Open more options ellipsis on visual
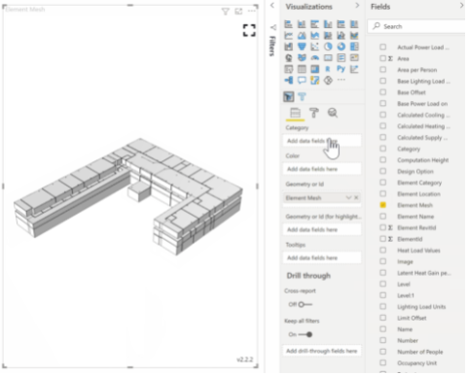468x375 pixels. coord(252,12)
